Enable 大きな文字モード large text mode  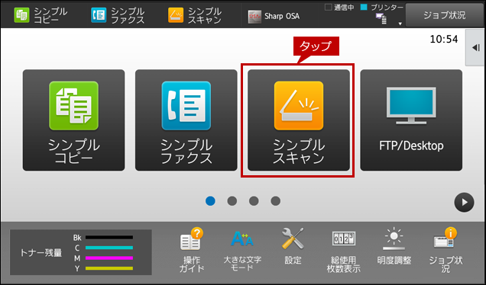click(x=242, y=250)
